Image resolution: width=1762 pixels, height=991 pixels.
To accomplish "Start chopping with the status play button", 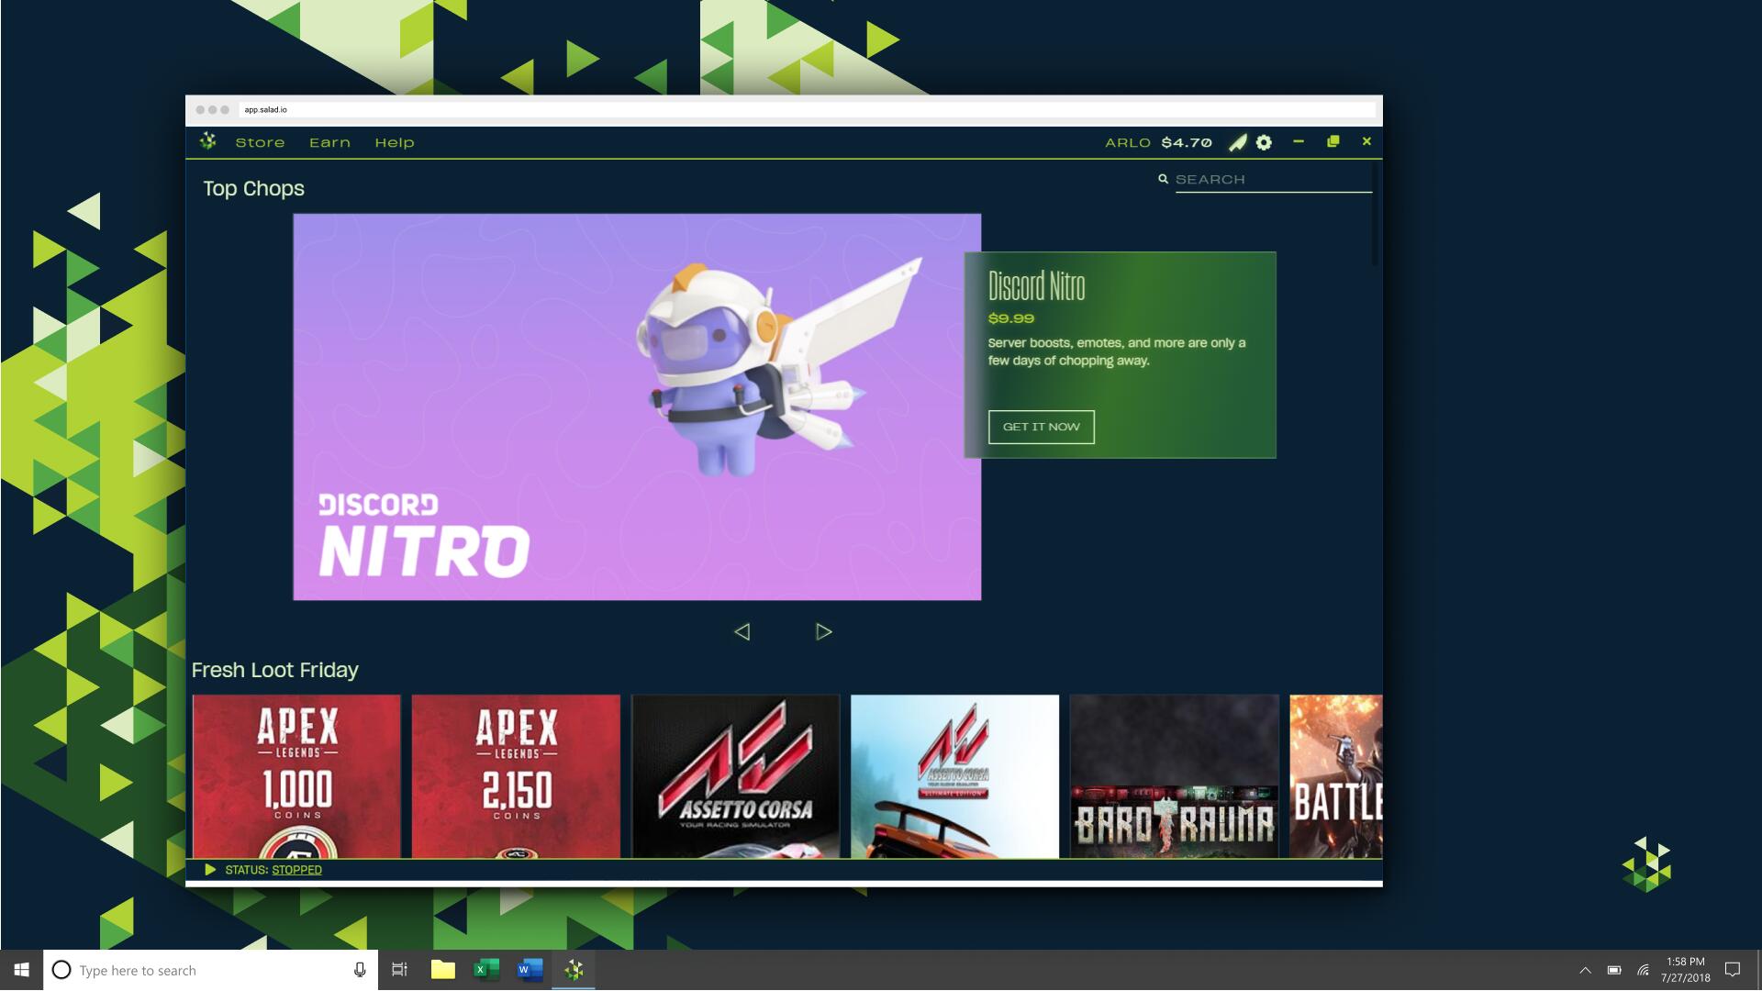I will (210, 870).
